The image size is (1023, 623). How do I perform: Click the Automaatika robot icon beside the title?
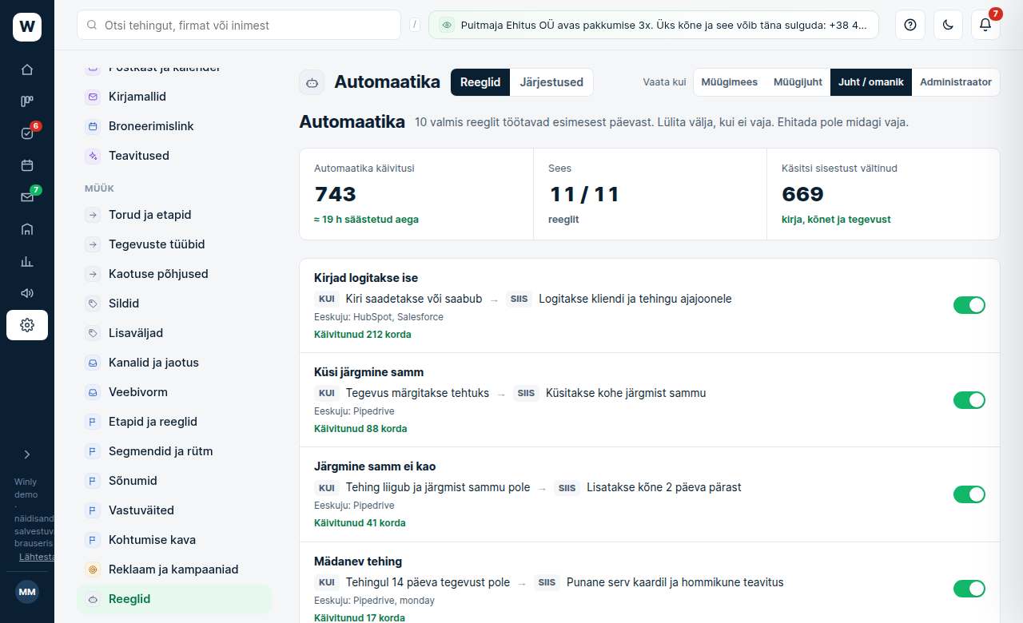click(x=312, y=82)
